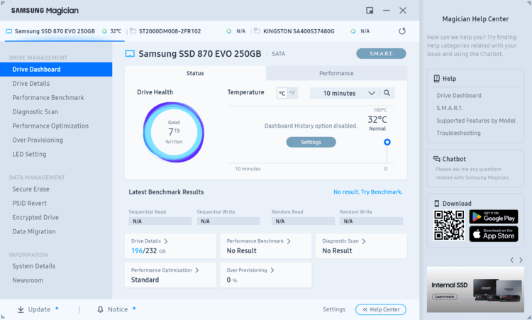Open Data Migration in sidebar
The width and height of the screenshot is (532, 320).
34,232
